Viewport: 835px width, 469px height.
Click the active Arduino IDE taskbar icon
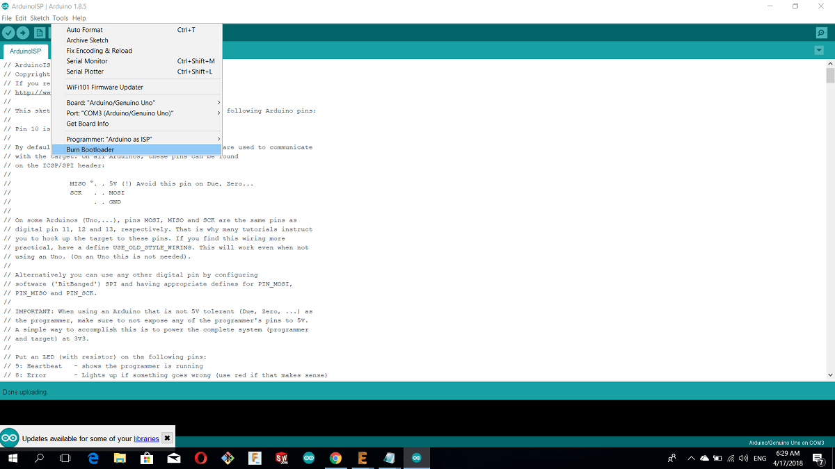pyautogui.click(x=416, y=458)
